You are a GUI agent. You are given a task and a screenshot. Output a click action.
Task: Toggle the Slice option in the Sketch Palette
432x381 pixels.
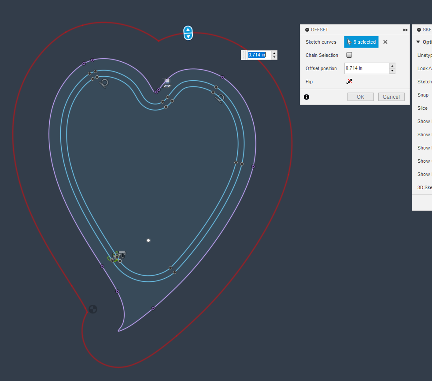(422, 108)
